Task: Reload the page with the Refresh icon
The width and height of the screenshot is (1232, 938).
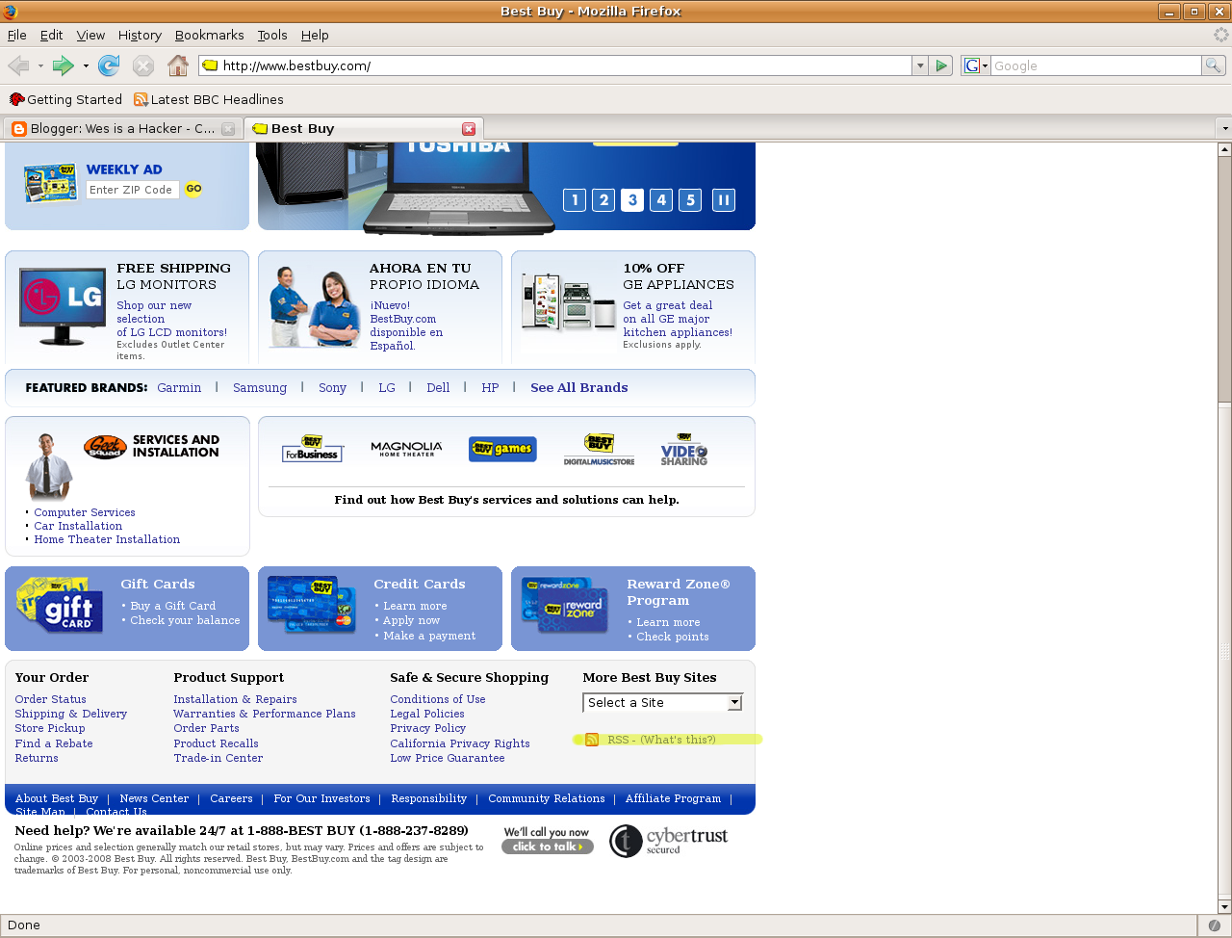Action: click(109, 65)
